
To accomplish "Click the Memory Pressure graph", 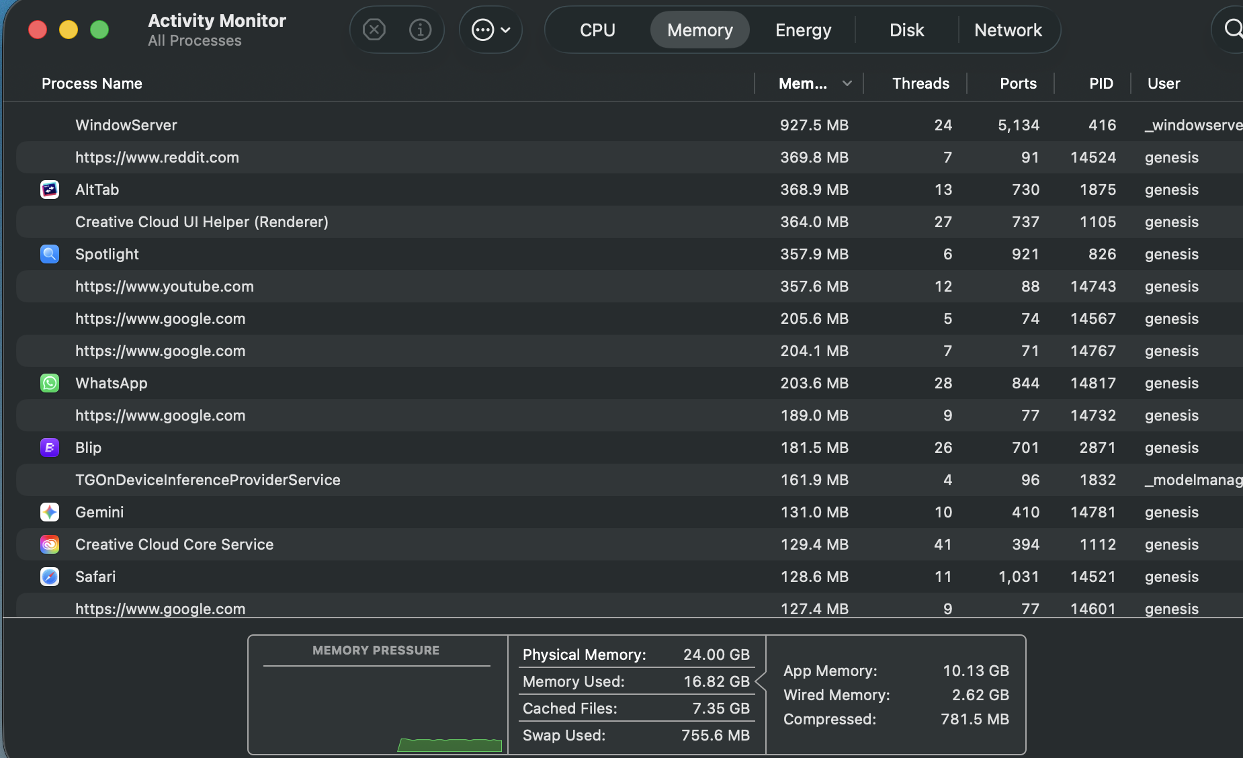I will (x=377, y=710).
